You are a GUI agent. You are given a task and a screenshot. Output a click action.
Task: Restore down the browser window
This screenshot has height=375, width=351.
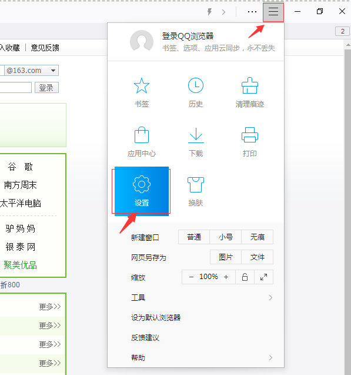(320, 12)
